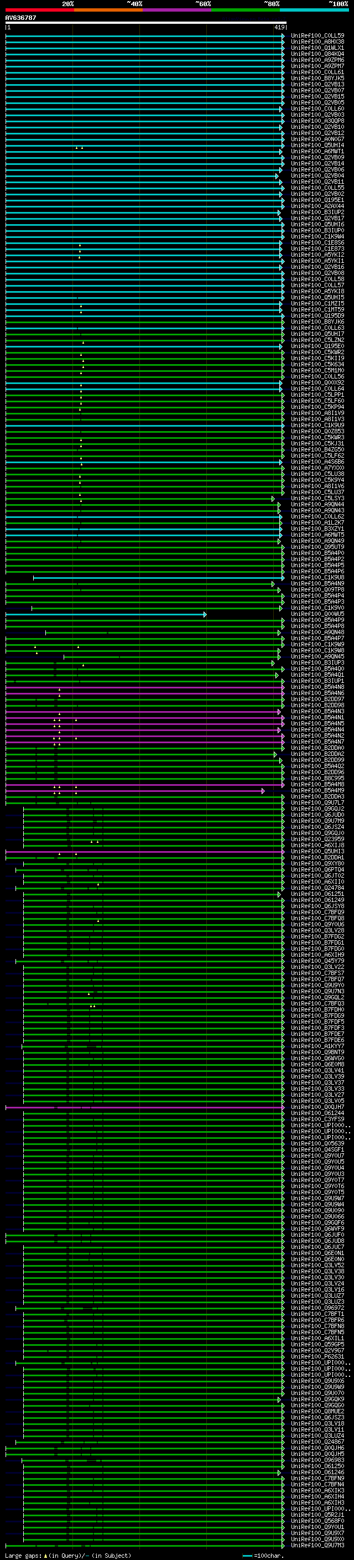Click the green ~80% identity legend segment

(x=246, y=10)
